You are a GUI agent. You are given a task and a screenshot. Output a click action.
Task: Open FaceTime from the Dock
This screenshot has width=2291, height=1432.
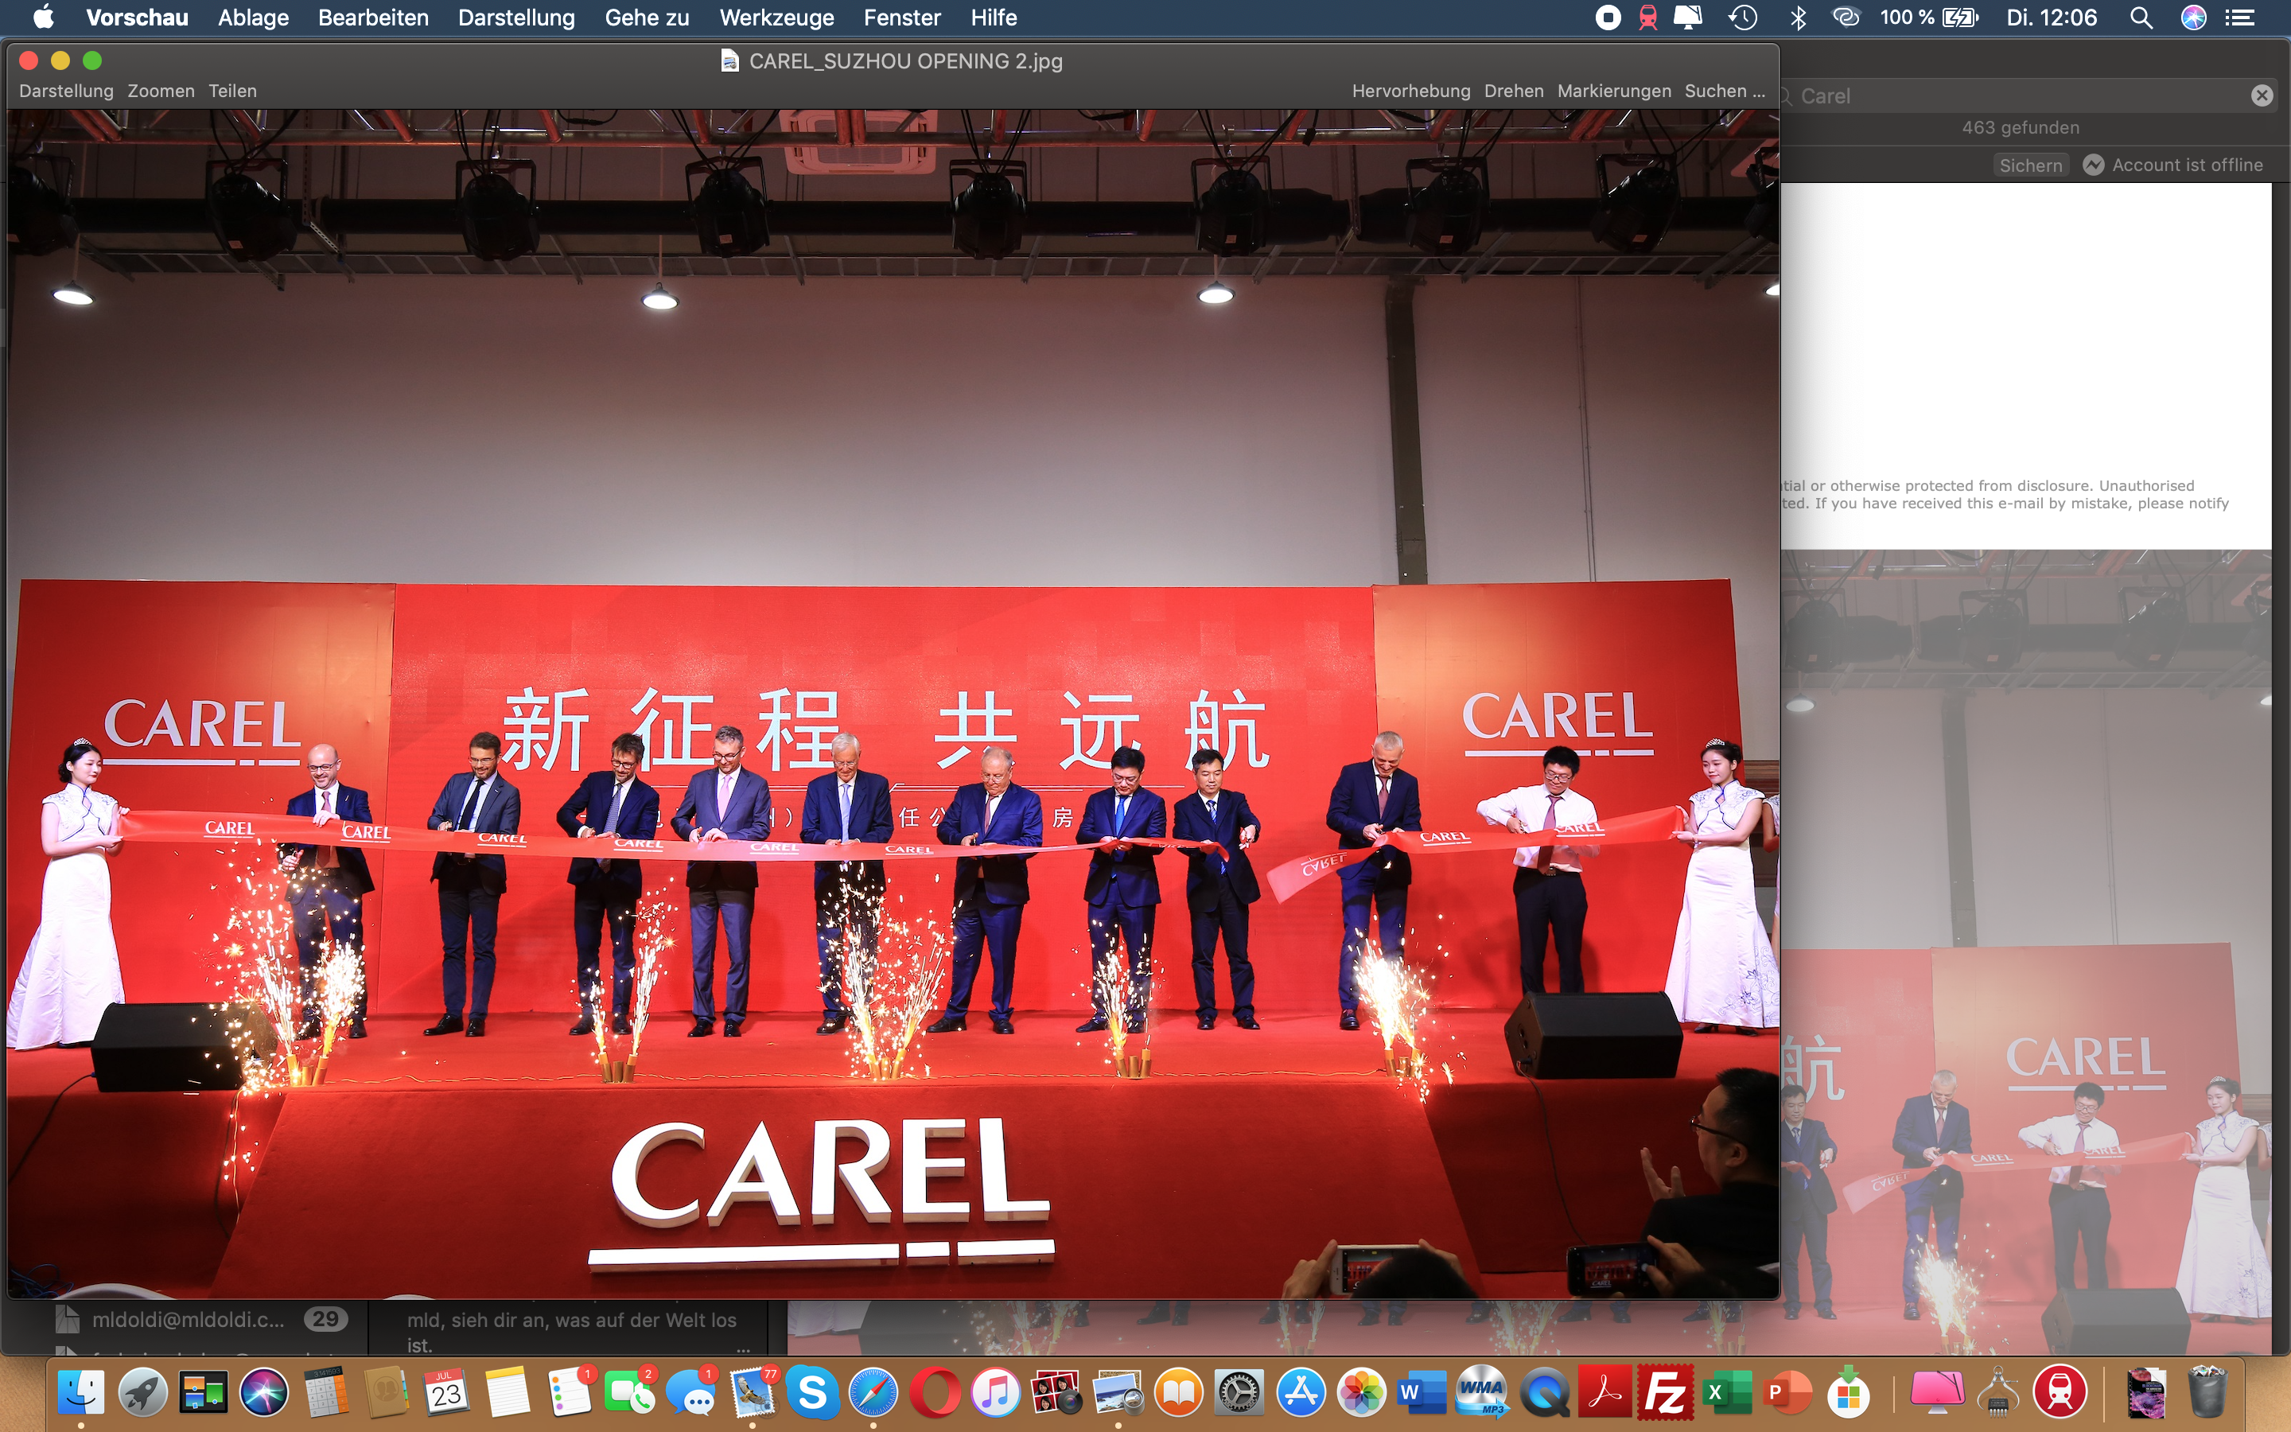click(x=629, y=1392)
